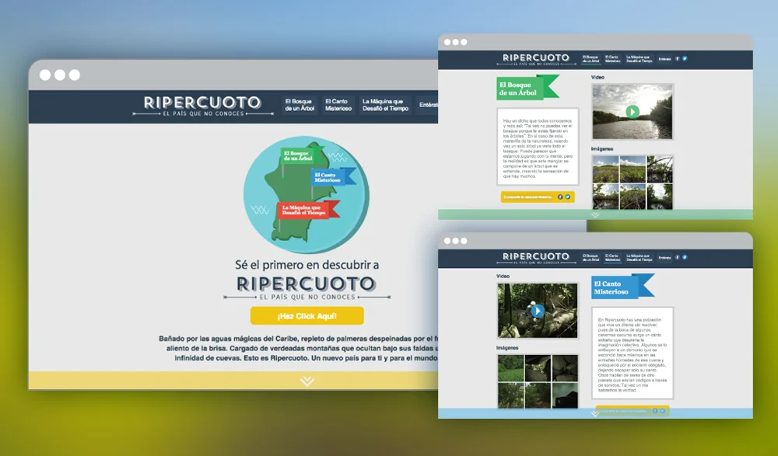Click the El Bosque story paragraph starting 'Hay un dicho'
This screenshot has width=778, height=456.
pyautogui.click(x=538, y=148)
